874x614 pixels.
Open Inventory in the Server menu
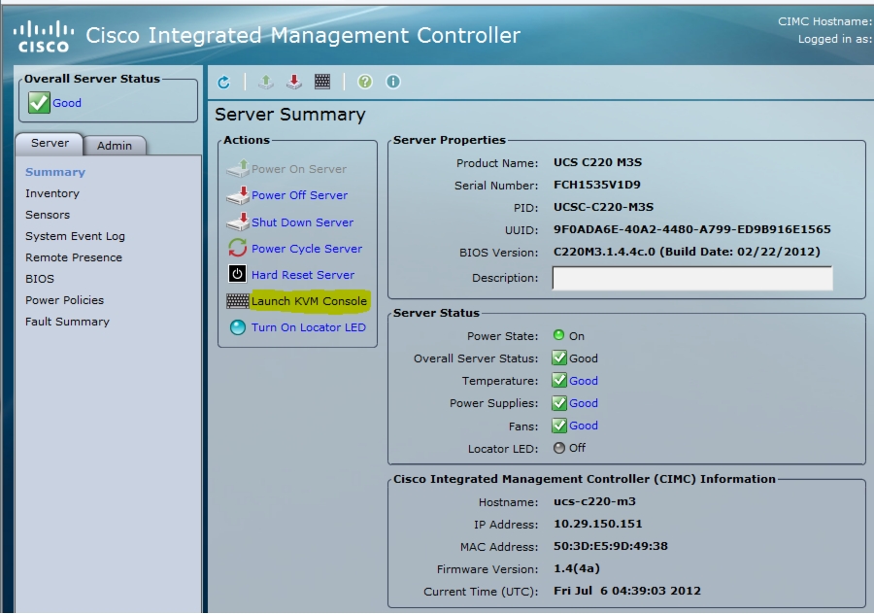coord(52,193)
